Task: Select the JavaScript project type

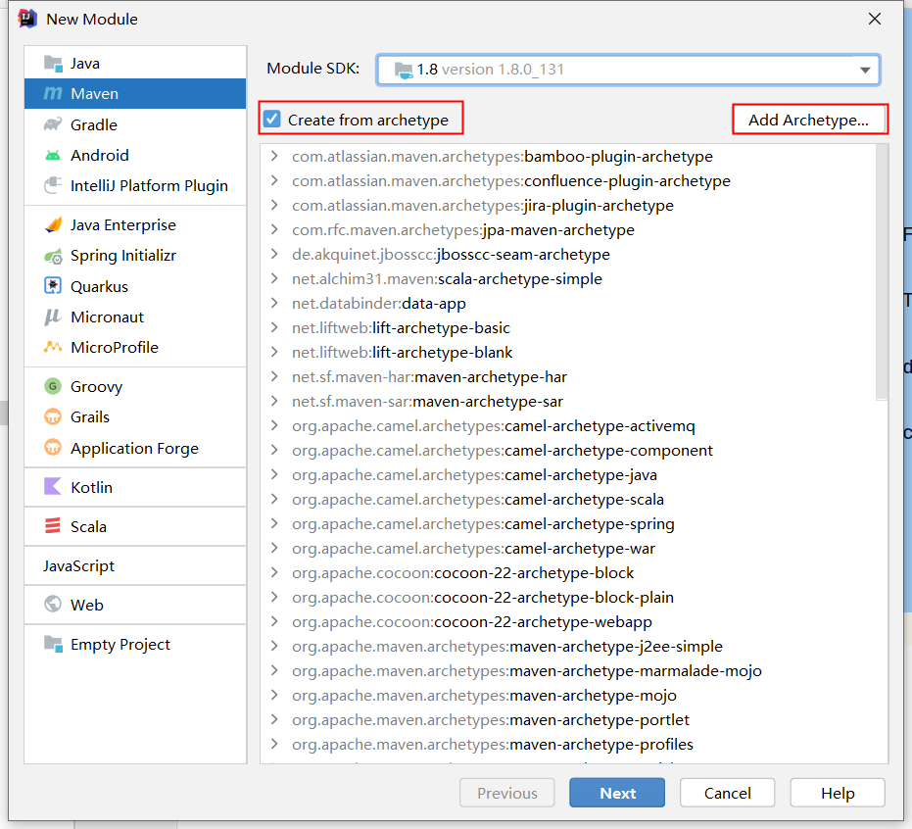Action: (x=135, y=565)
